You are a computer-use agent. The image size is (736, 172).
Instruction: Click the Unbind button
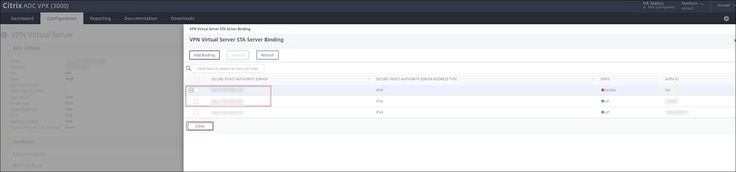tap(238, 55)
